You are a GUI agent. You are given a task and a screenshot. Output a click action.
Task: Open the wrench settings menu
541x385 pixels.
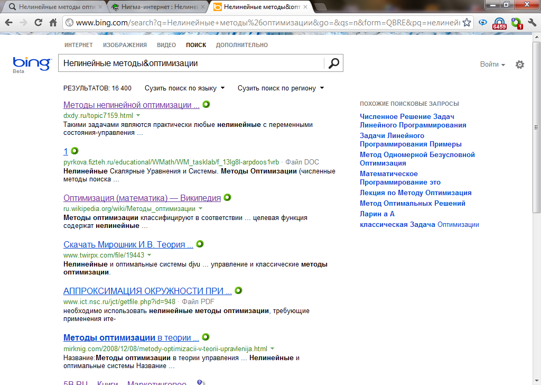click(x=532, y=23)
